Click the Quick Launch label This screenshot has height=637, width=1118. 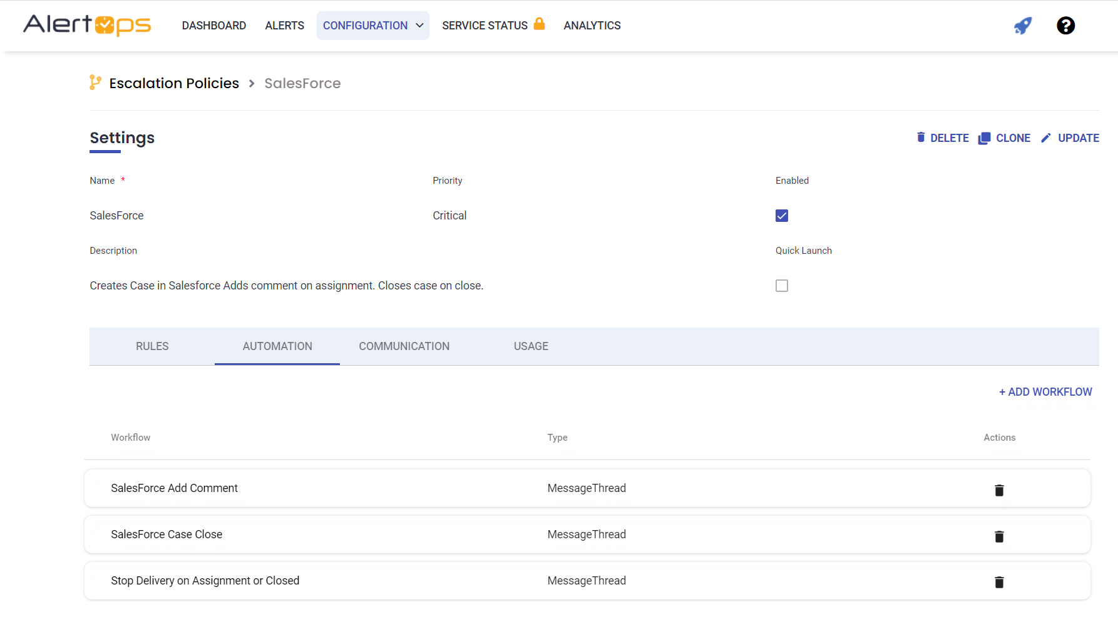(804, 251)
